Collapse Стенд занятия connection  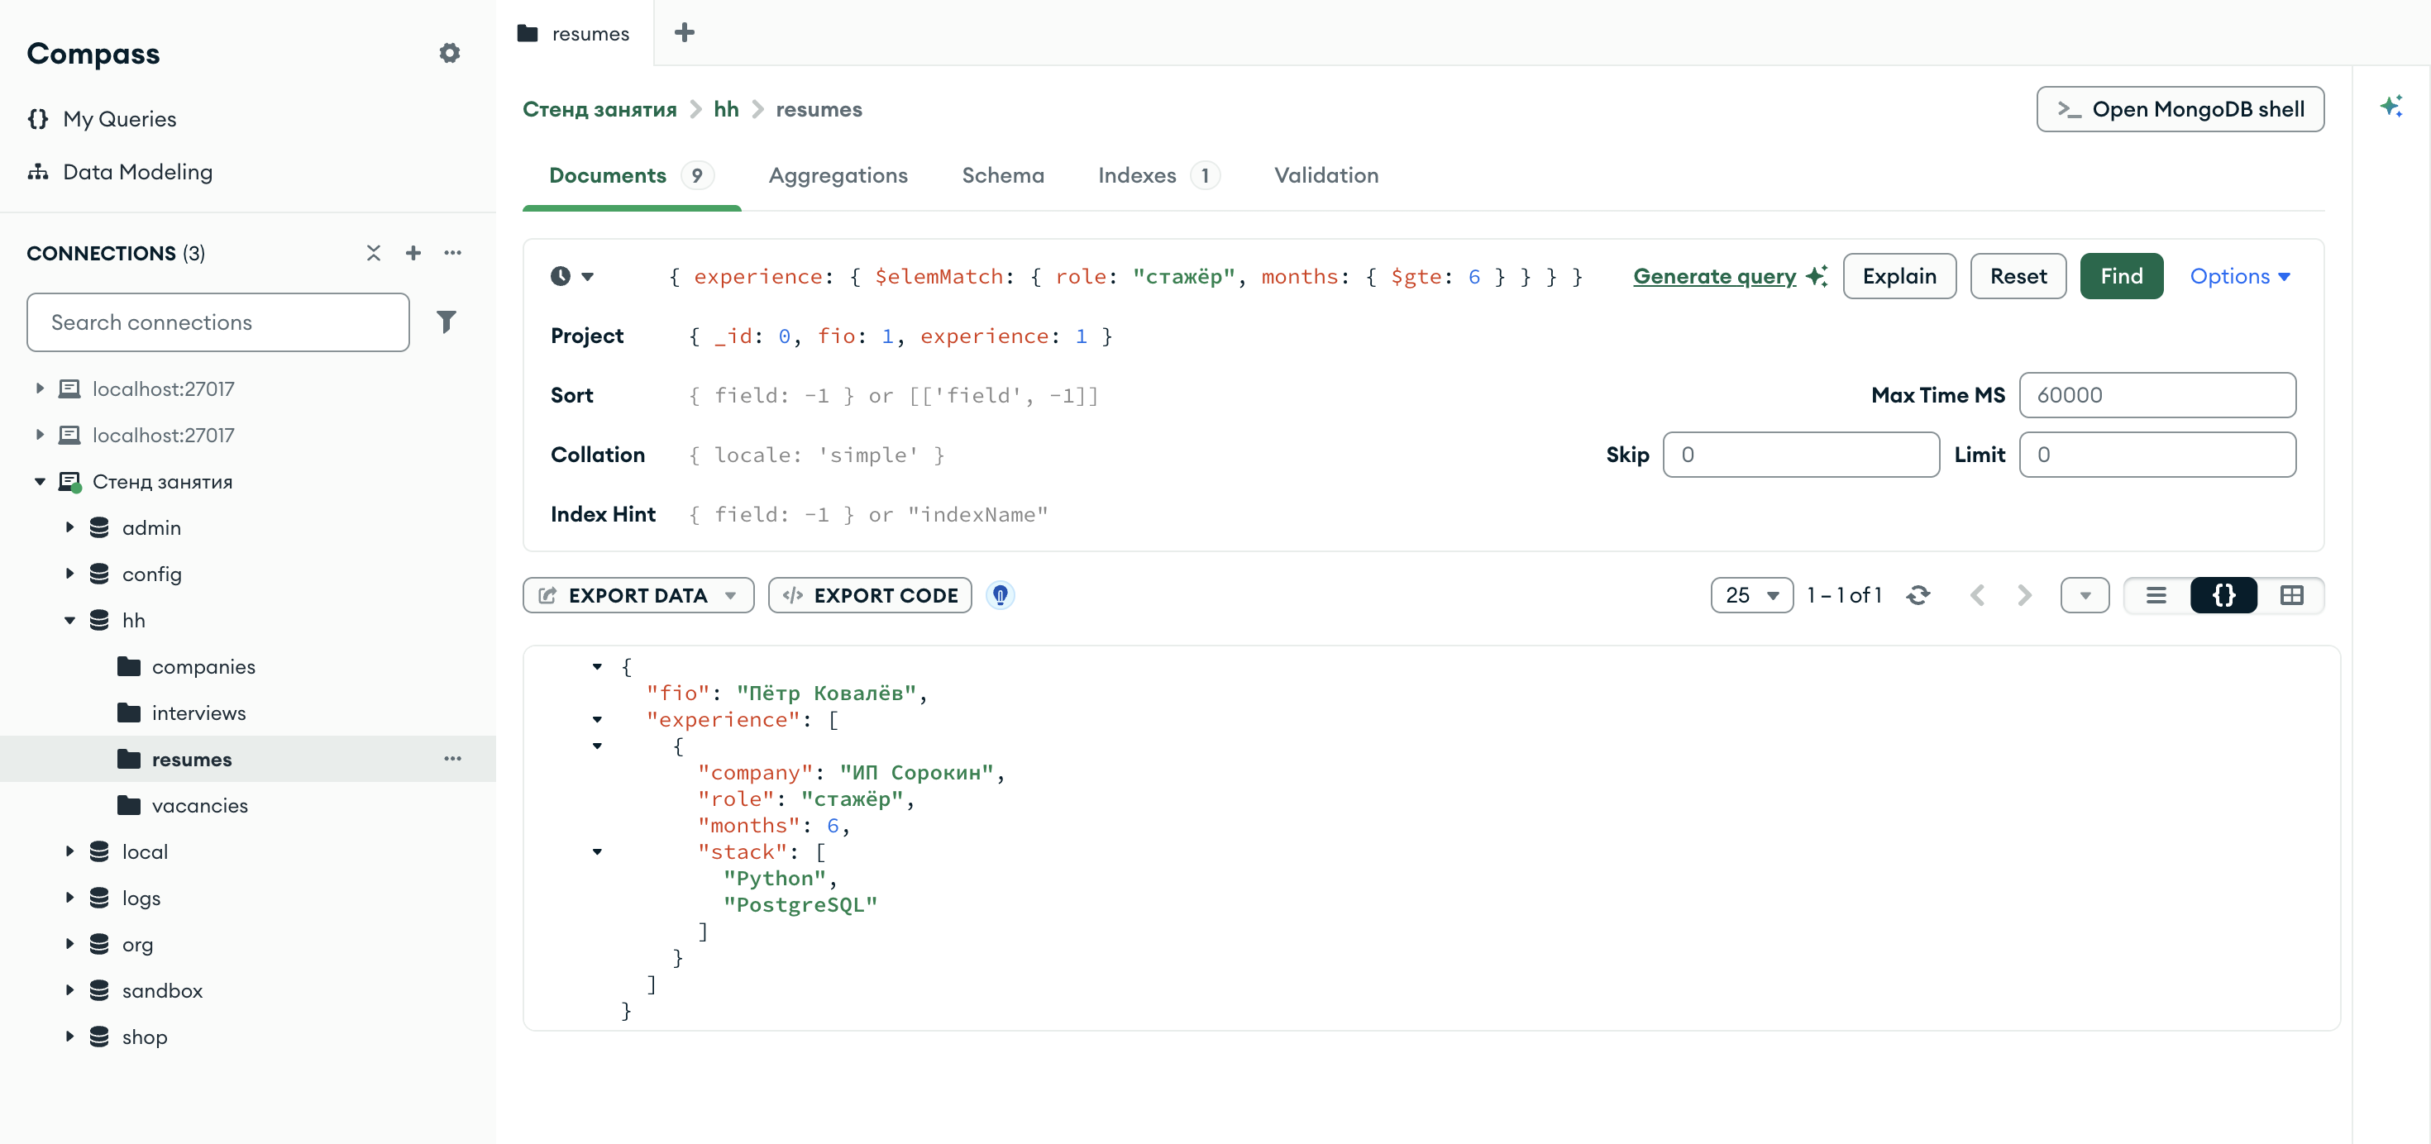[40, 482]
